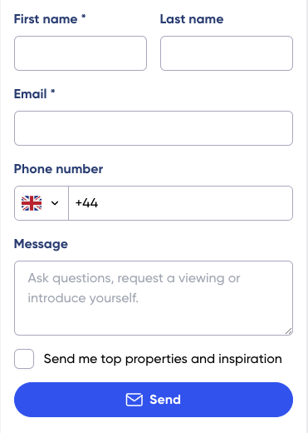Click the 'First name *' label
The height and width of the screenshot is (433, 308).
click(x=50, y=19)
